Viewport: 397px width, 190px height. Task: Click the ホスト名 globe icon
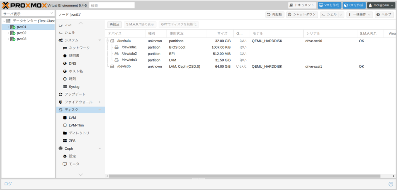65,71
